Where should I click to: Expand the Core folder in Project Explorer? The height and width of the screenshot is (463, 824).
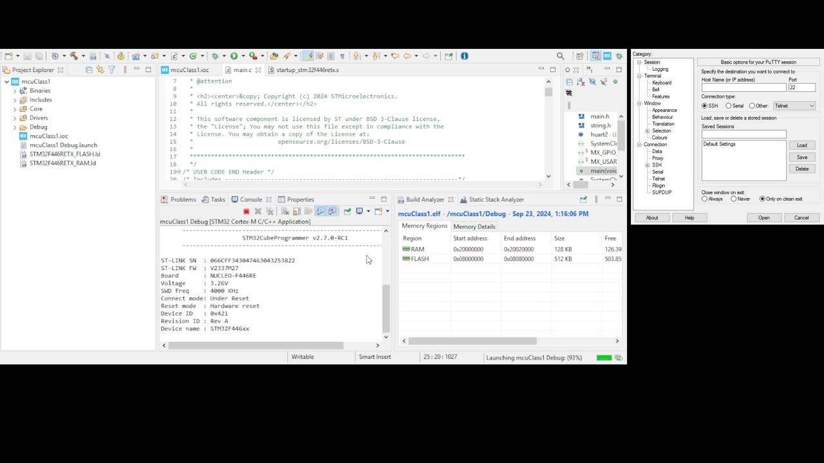pos(15,109)
